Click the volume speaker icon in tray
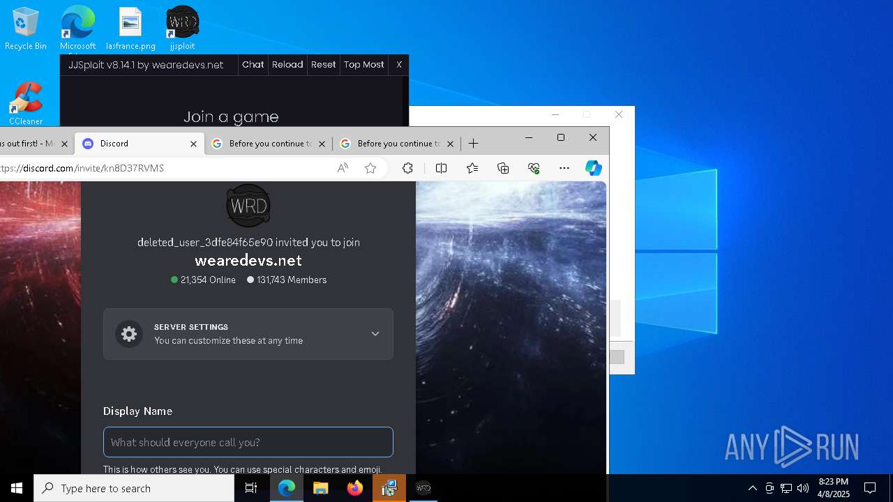This screenshot has height=502, width=893. point(803,488)
